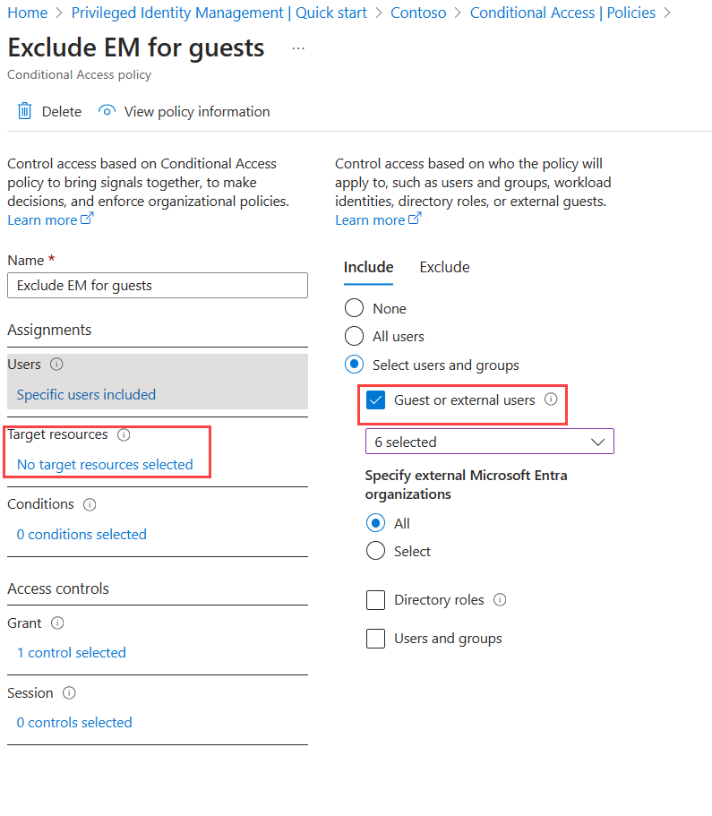The width and height of the screenshot is (712, 816).
Task: Enable the Directory roles checkbox
Action: pyautogui.click(x=375, y=600)
